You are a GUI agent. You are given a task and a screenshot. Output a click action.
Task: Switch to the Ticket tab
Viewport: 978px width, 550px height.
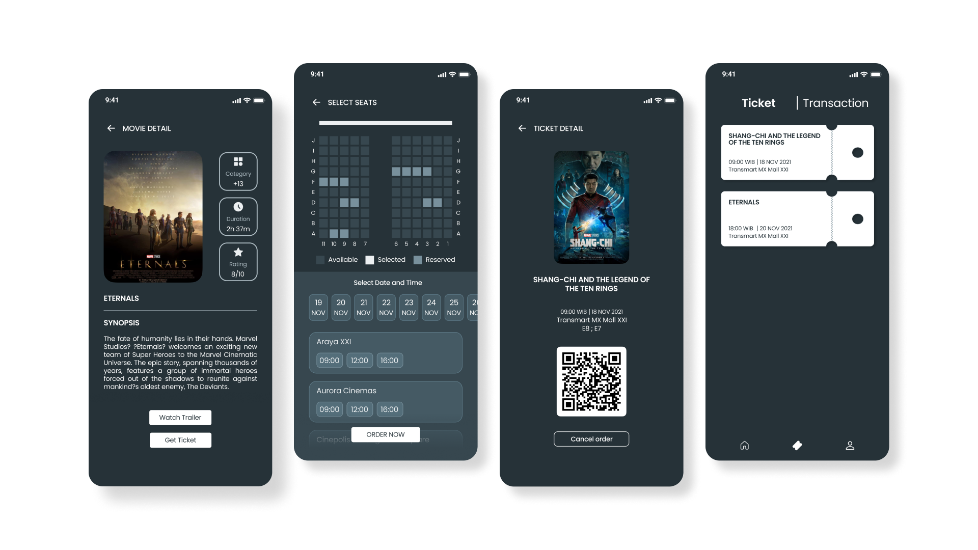tap(757, 103)
